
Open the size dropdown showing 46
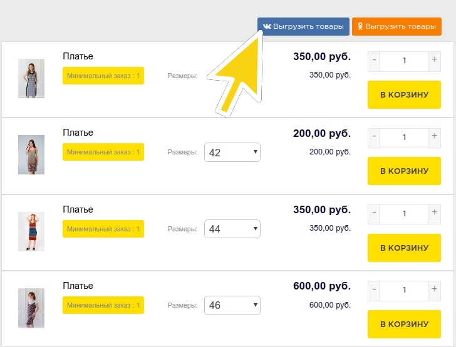click(232, 305)
